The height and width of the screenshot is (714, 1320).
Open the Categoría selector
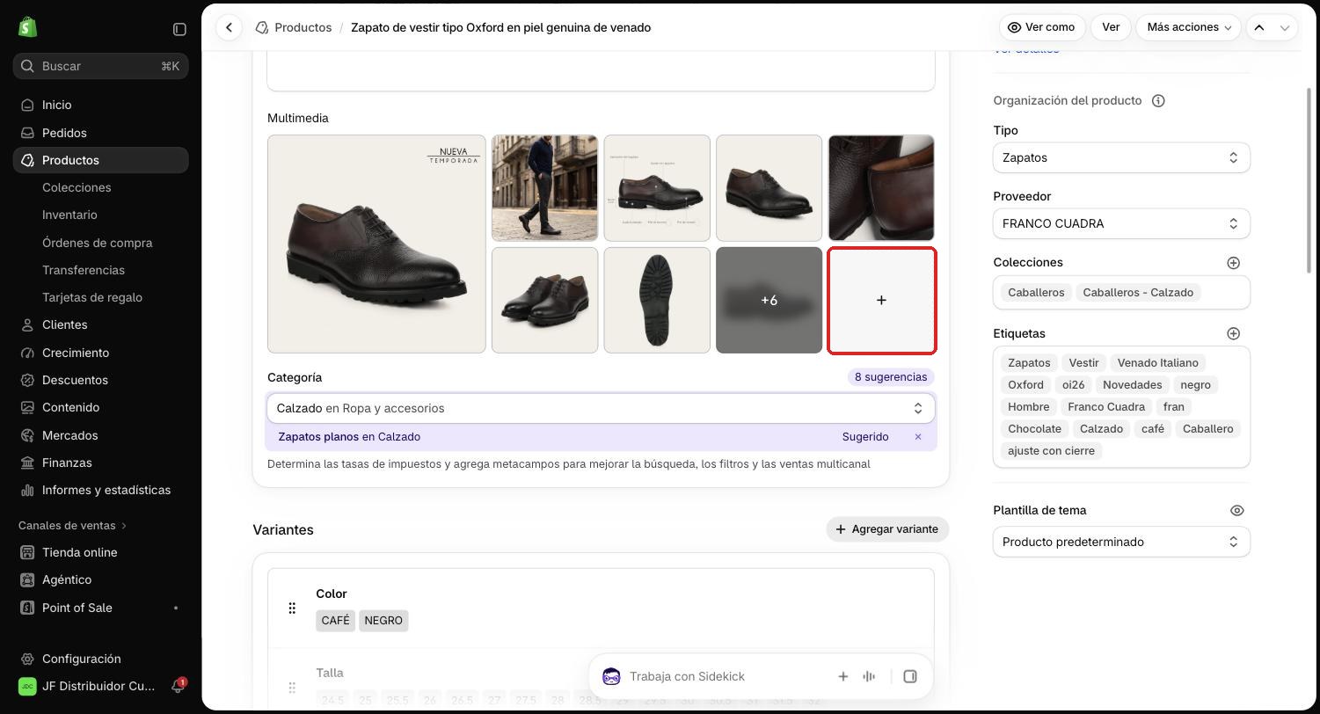[601, 408]
